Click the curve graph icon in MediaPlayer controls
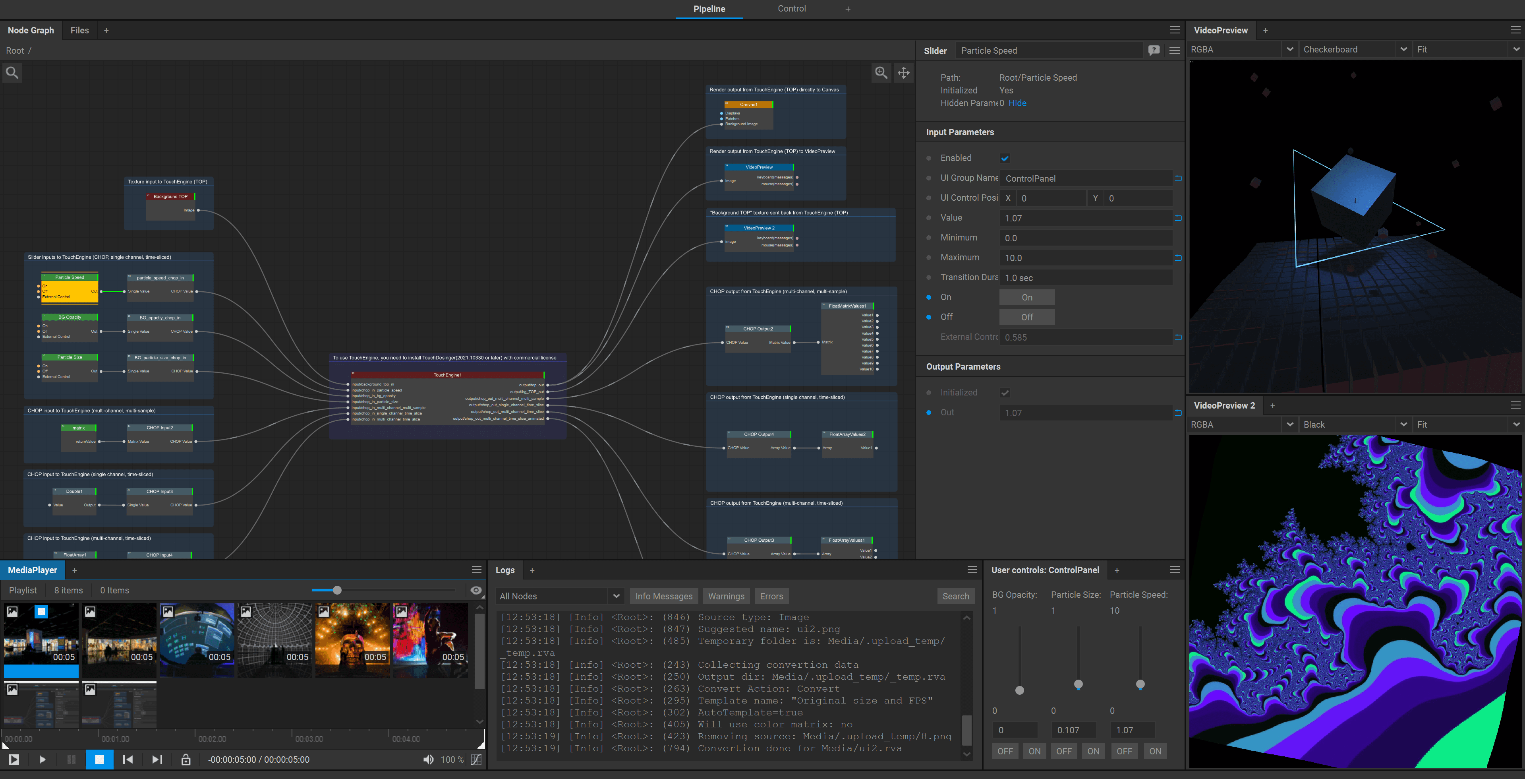 476,760
